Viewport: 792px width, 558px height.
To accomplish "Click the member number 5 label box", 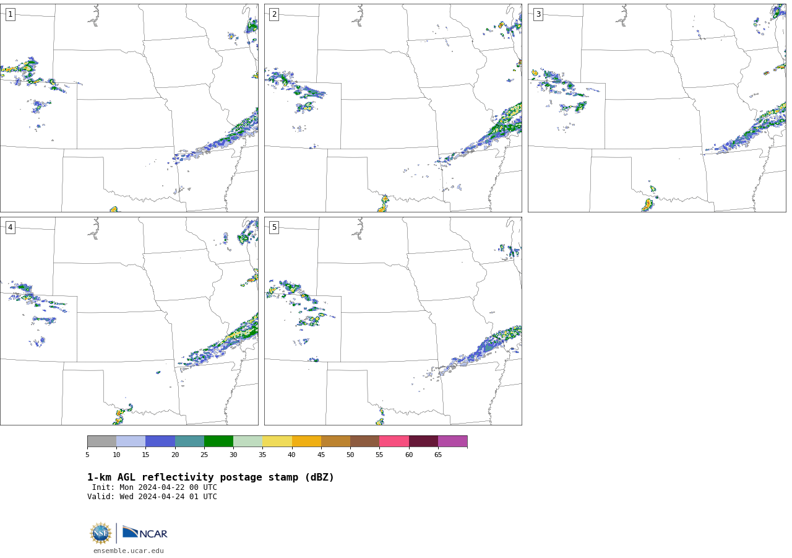I will click(274, 227).
